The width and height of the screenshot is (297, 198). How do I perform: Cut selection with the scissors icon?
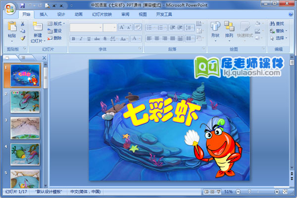[x=23, y=24]
